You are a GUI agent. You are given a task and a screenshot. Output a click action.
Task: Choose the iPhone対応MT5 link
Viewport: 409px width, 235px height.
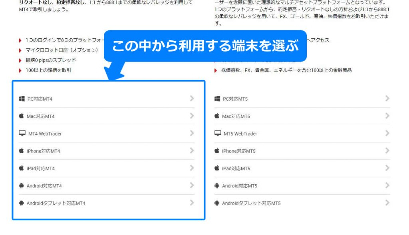tap(239, 151)
